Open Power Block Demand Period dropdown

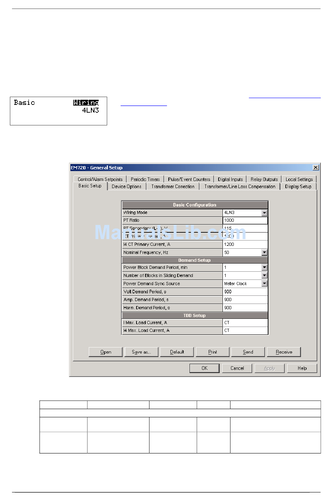[x=265, y=267]
